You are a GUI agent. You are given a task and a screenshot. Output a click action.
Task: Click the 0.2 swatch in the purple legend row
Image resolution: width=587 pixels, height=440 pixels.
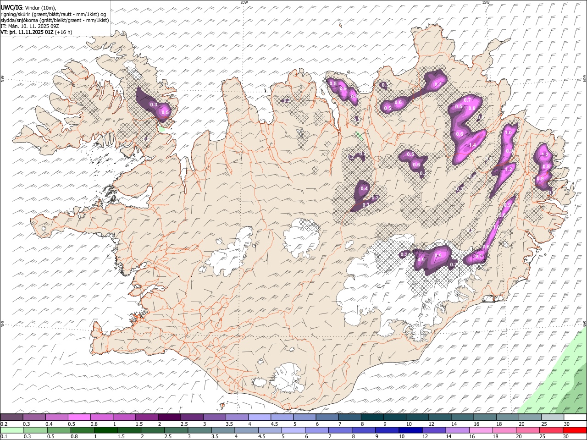pyautogui.click(x=11, y=418)
